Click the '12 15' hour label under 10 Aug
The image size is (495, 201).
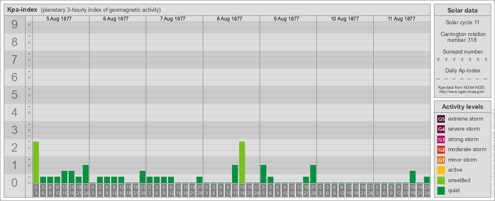tap(349, 190)
